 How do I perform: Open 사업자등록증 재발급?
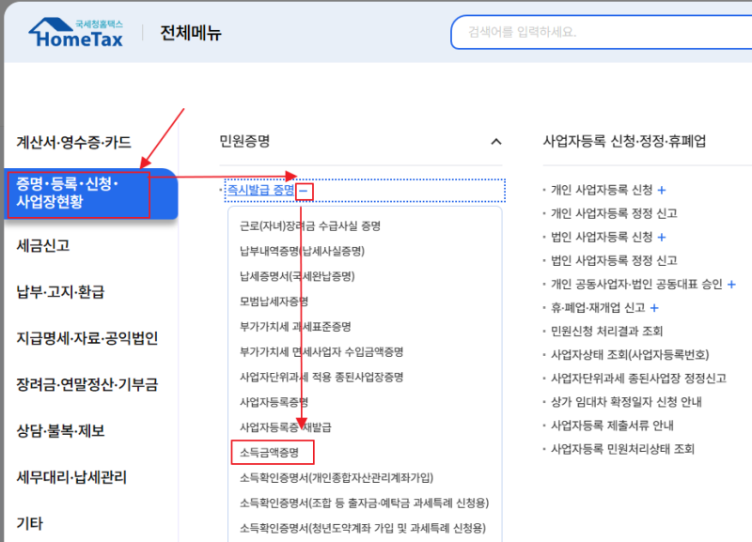(x=286, y=427)
